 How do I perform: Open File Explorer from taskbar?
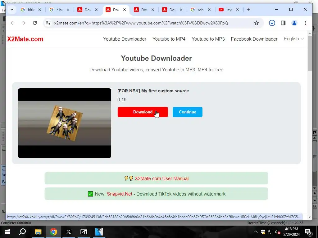(38, 232)
